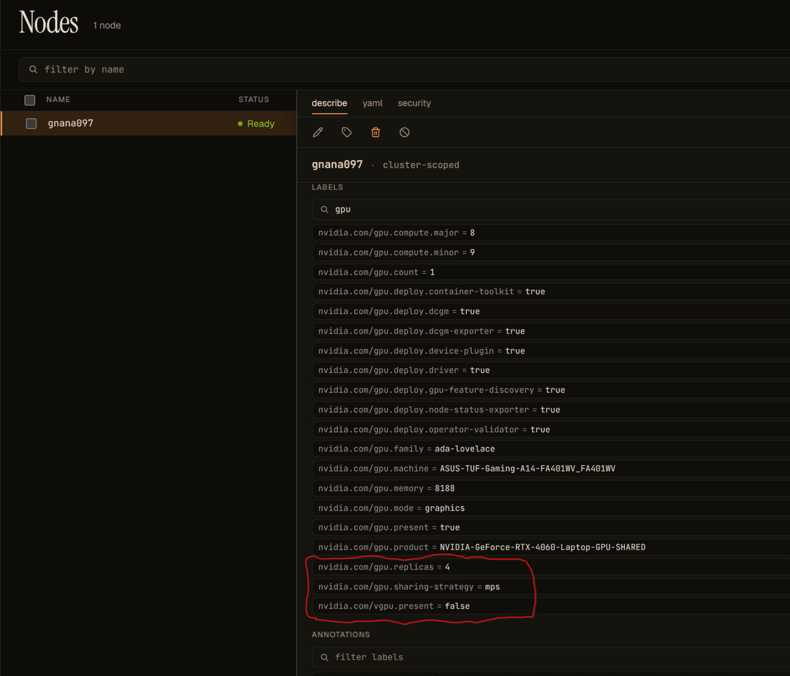
Task: Select label gpu.deploy.node-status-exporter = true
Action: (x=551, y=410)
